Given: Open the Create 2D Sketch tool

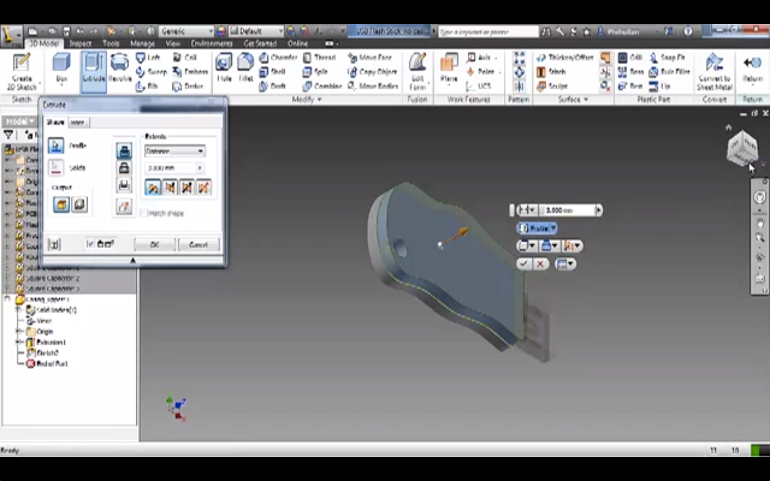Looking at the screenshot, I should coord(20,69).
